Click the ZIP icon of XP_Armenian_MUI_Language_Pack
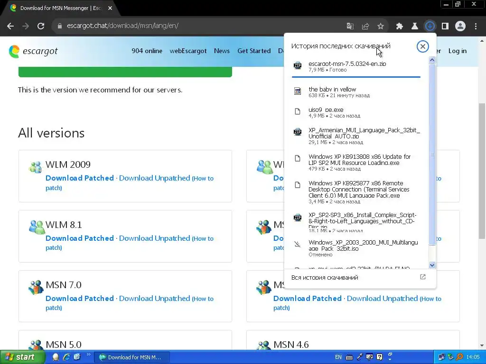The width and height of the screenshot is (486, 364). [298, 132]
